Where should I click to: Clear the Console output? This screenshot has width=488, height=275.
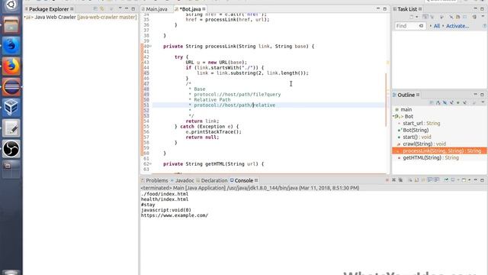tap(410, 180)
